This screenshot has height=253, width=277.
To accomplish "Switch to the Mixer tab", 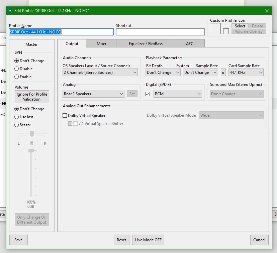I will [101, 43].
